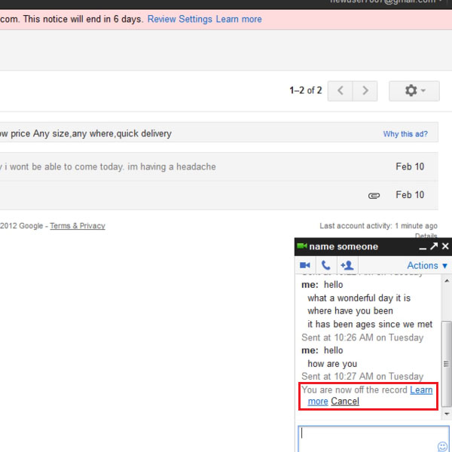Minimize the name someone chat window
The width and height of the screenshot is (452, 452).
point(423,247)
